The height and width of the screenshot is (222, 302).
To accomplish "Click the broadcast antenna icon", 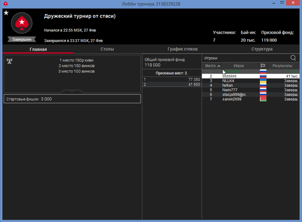I will point(10,61).
